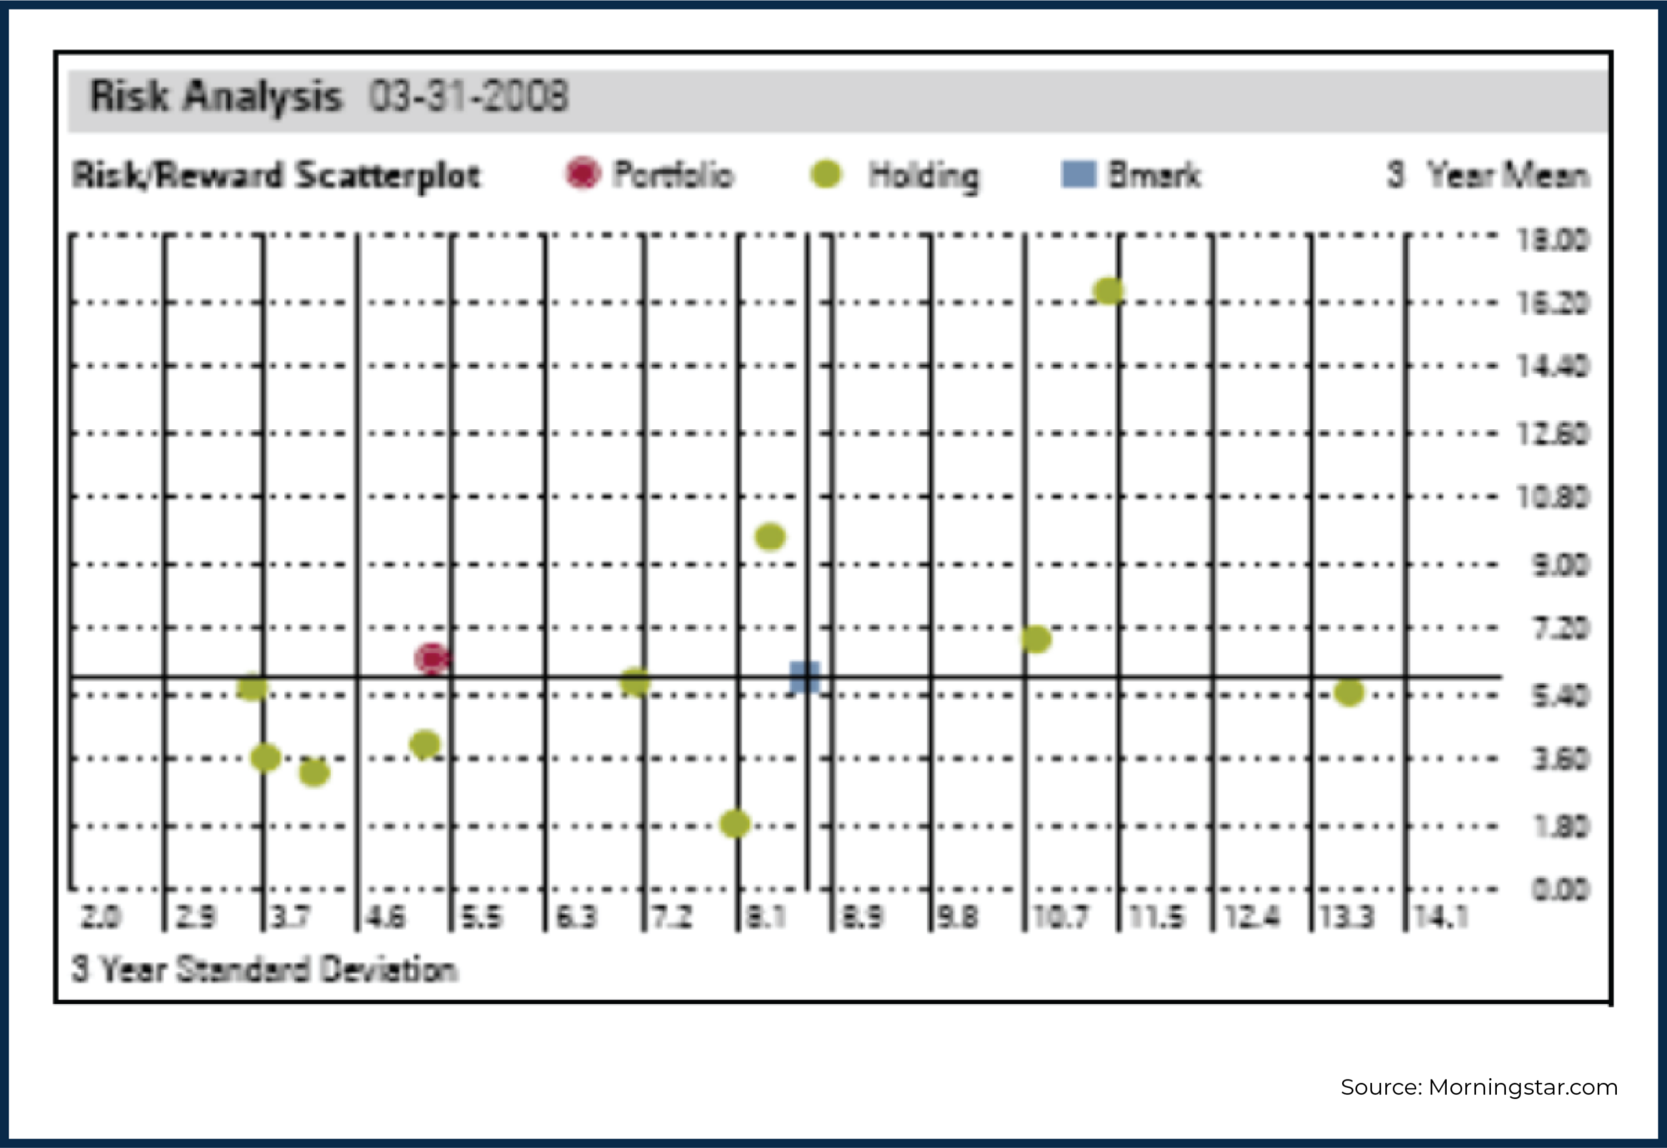
Task: Select the highest Holding dot near 16.20
Action: (1109, 291)
